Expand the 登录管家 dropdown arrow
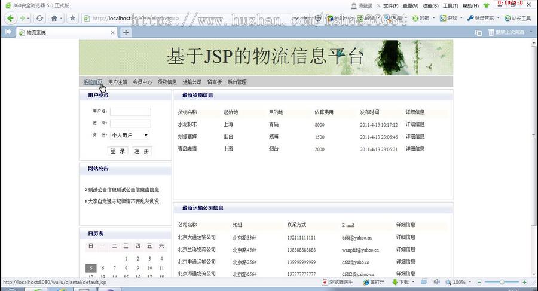This screenshot has height=291, width=538. pyautogui.click(x=498, y=18)
